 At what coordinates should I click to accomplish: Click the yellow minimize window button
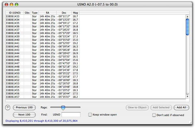pos(11,5)
